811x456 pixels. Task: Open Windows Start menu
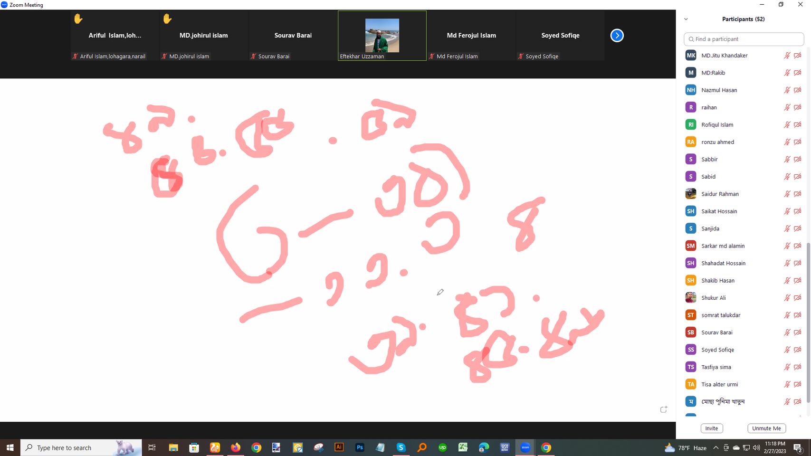tap(10, 447)
